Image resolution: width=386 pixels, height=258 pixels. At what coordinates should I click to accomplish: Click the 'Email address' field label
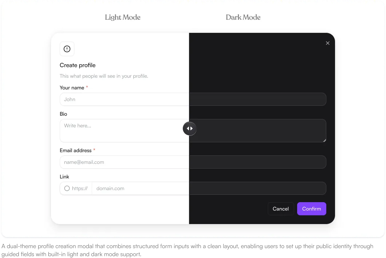coord(76,150)
